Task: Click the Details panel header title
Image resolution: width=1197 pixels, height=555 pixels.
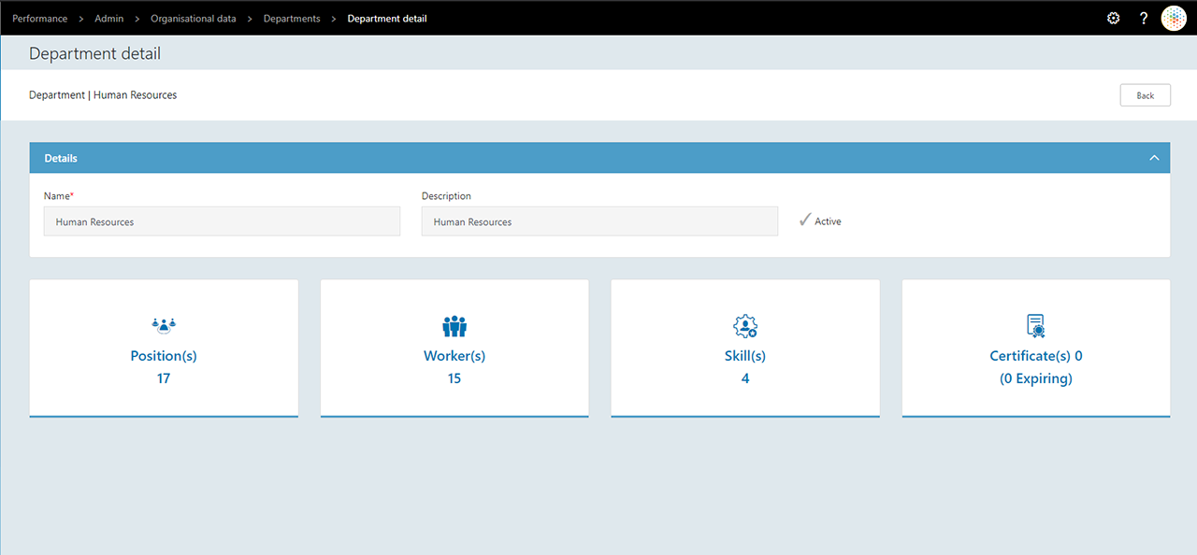Action: (61, 158)
